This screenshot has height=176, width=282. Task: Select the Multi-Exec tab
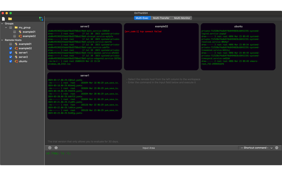click(142, 18)
